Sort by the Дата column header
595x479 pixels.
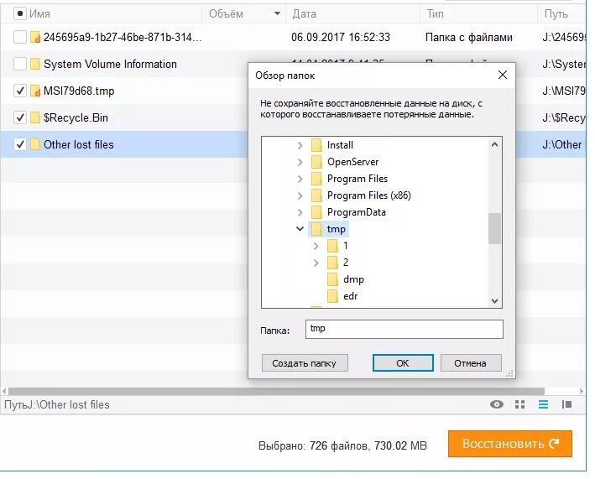pos(304,13)
